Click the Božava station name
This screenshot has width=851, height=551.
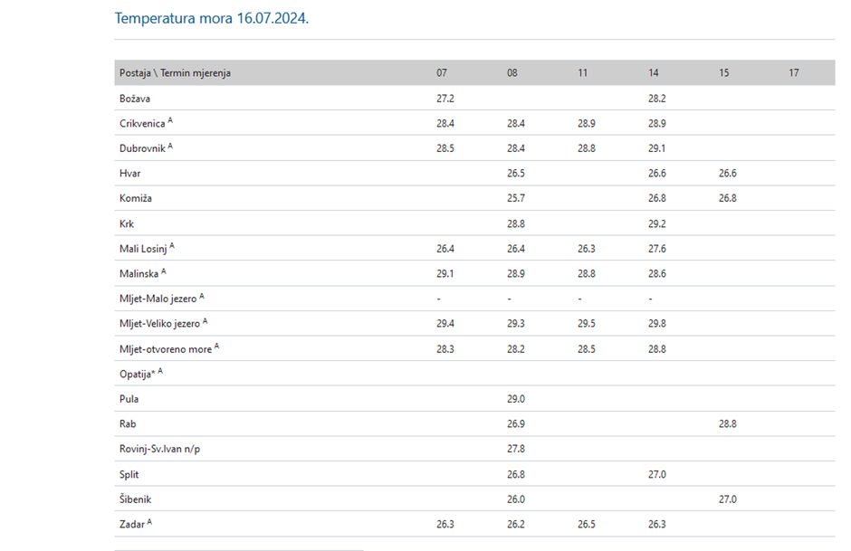tap(135, 99)
